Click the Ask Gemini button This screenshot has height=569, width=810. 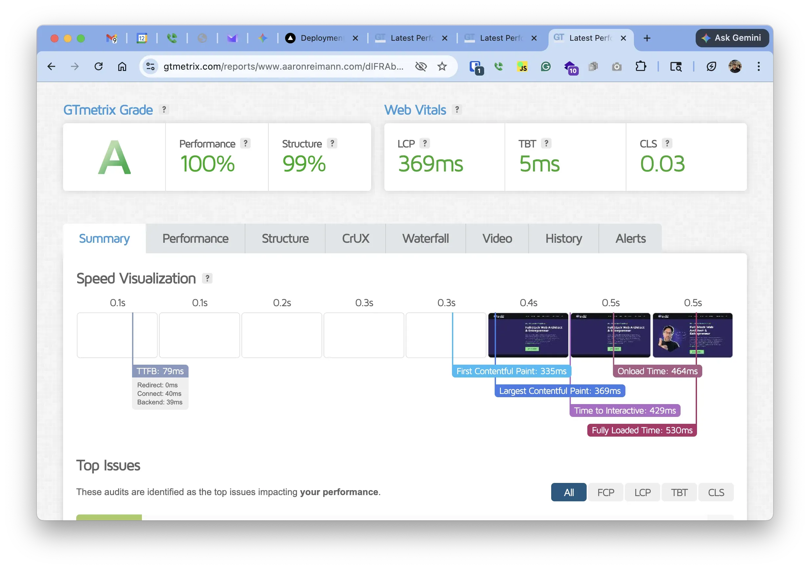click(x=732, y=38)
